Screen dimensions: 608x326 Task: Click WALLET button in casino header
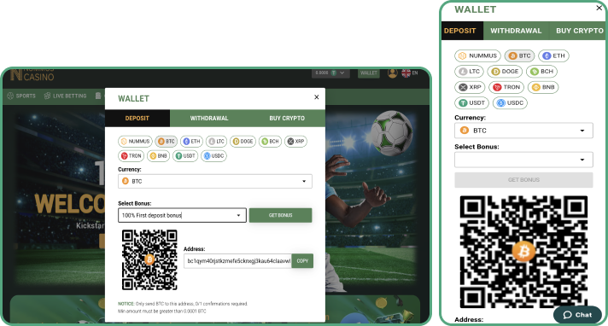[368, 73]
